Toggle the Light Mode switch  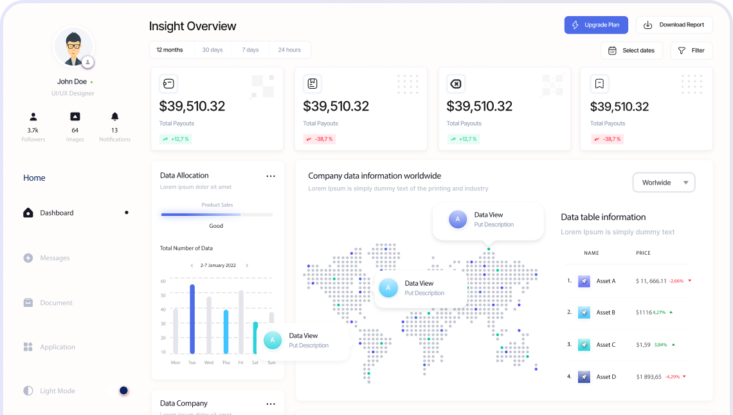[123, 391]
